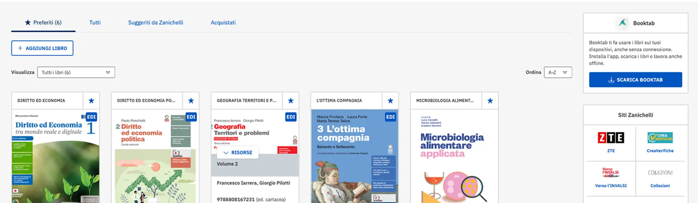Click the Siti Zanichelli heading
This screenshot has width=698, height=203.
[x=635, y=115]
